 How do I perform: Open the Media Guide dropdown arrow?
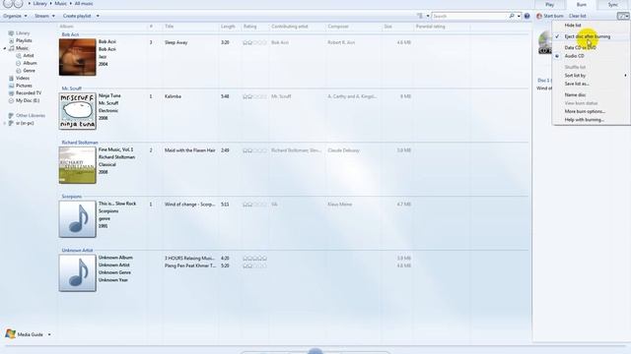(49, 334)
